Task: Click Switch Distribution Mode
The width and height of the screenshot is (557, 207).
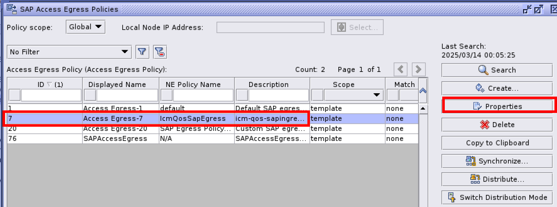Action: [497, 197]
